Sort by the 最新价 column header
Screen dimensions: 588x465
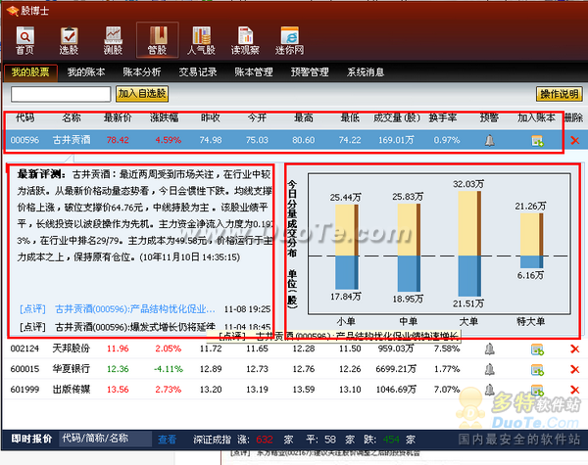click(118, 118)
